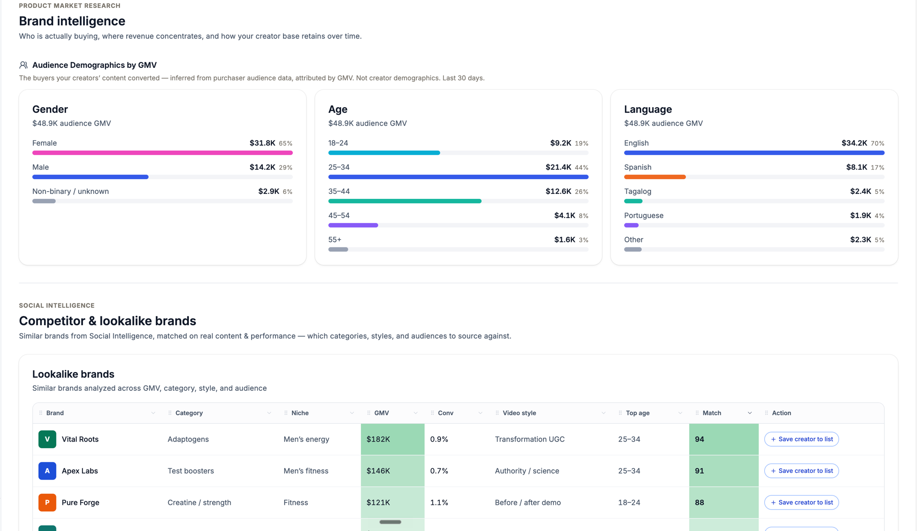Select the Video style column grip

coord(497,413)
